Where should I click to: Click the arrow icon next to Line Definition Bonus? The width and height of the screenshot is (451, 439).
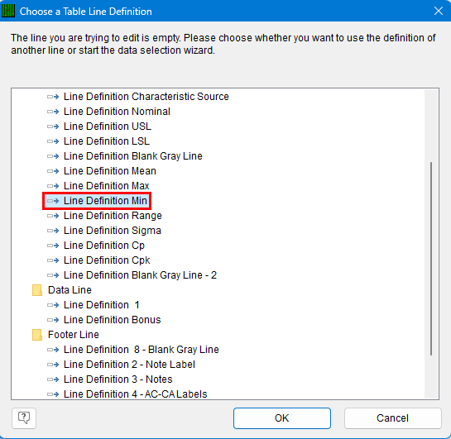tap(53, 320)
